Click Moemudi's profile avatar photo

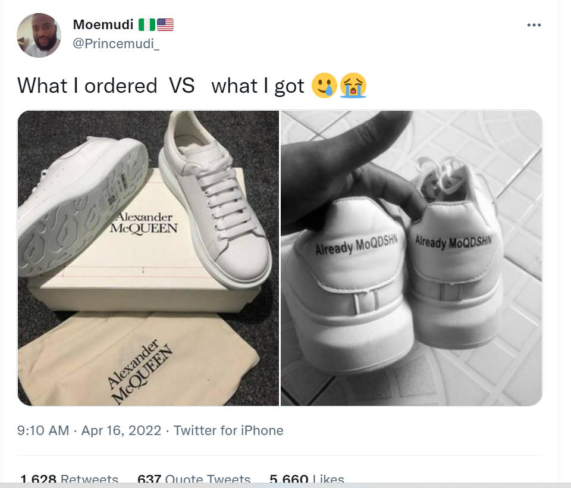[x=39, y=35]
